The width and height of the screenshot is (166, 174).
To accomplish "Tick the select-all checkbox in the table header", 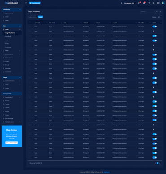I will click(x=29, y=22).
